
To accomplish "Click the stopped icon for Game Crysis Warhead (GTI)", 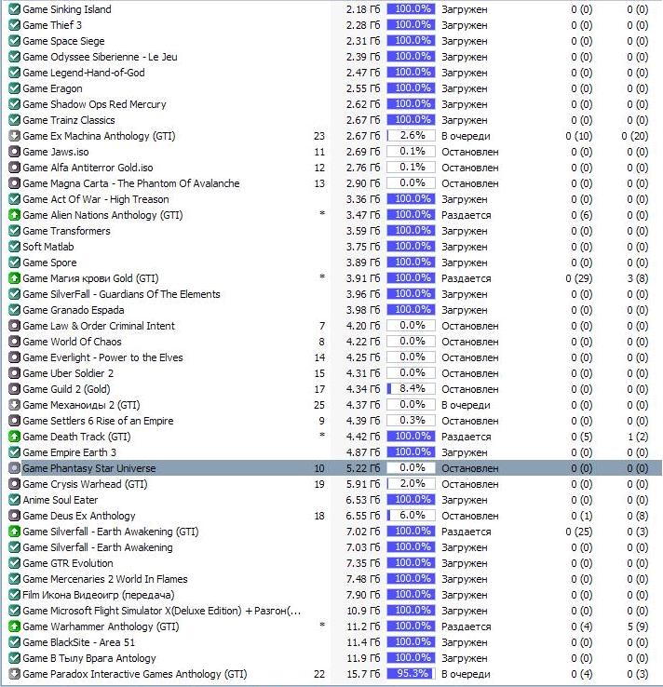I will pyautogui.click(x=15, y=484).
